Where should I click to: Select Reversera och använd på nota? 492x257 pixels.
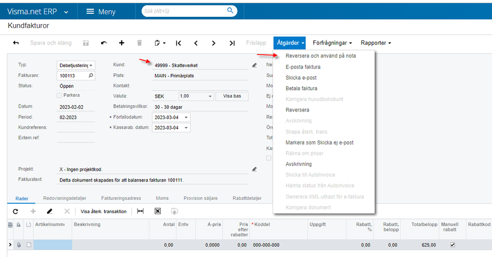pos(320,56)
